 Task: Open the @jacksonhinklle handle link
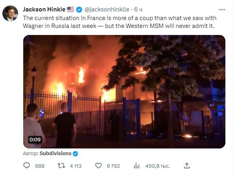(x=107, y=9)
